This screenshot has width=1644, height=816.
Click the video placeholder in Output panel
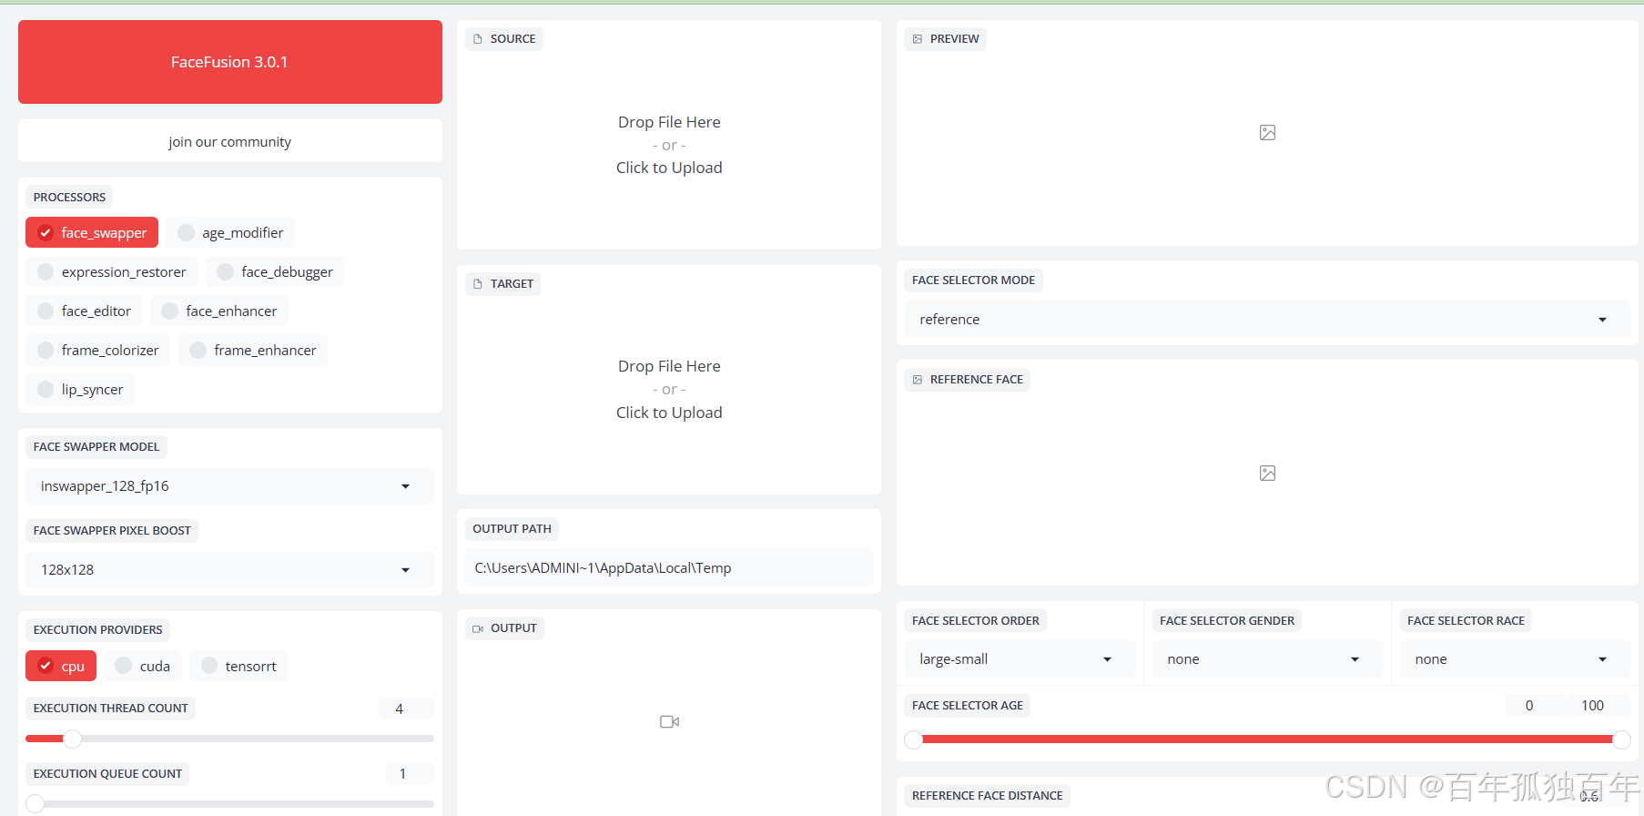point(669,721)
